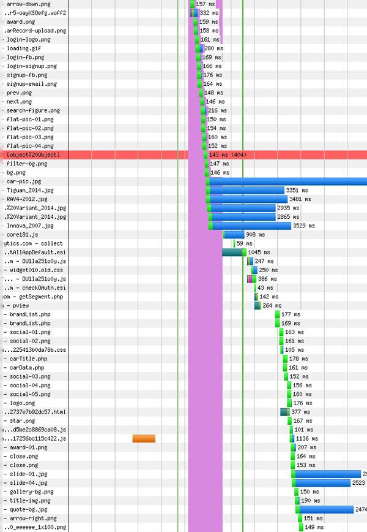Click the teal tAllAppDefault.esi 1045 ms bar
The width and height of the screenshot is (367, 532).
(x=232, y=252)
